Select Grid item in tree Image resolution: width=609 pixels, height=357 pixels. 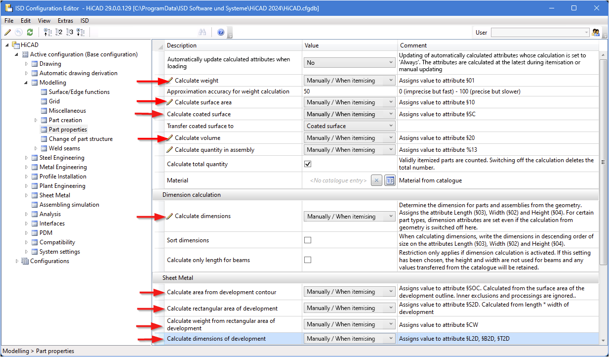tap(54, 101)
